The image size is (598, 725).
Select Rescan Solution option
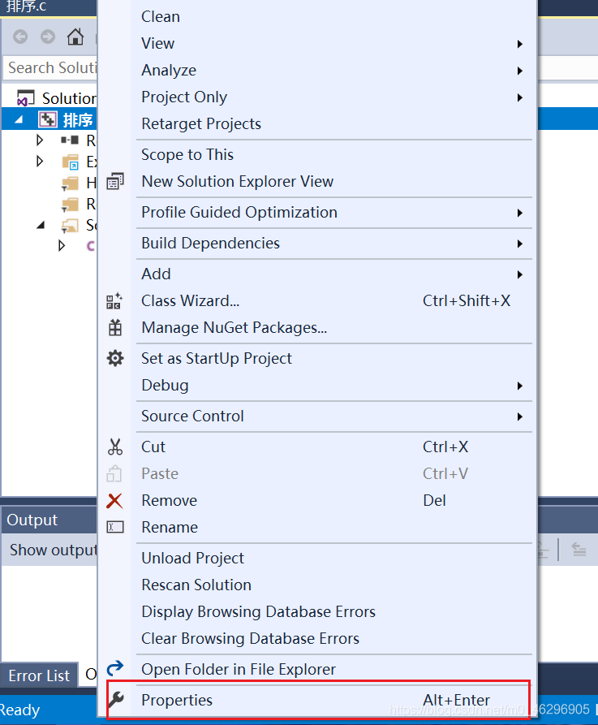196,585
